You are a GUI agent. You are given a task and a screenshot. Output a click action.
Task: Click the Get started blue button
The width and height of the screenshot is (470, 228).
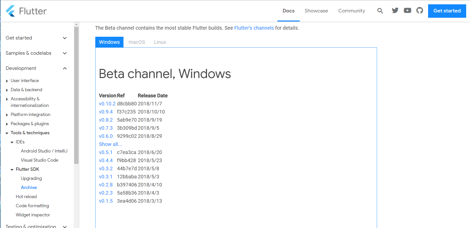(447, 11)
